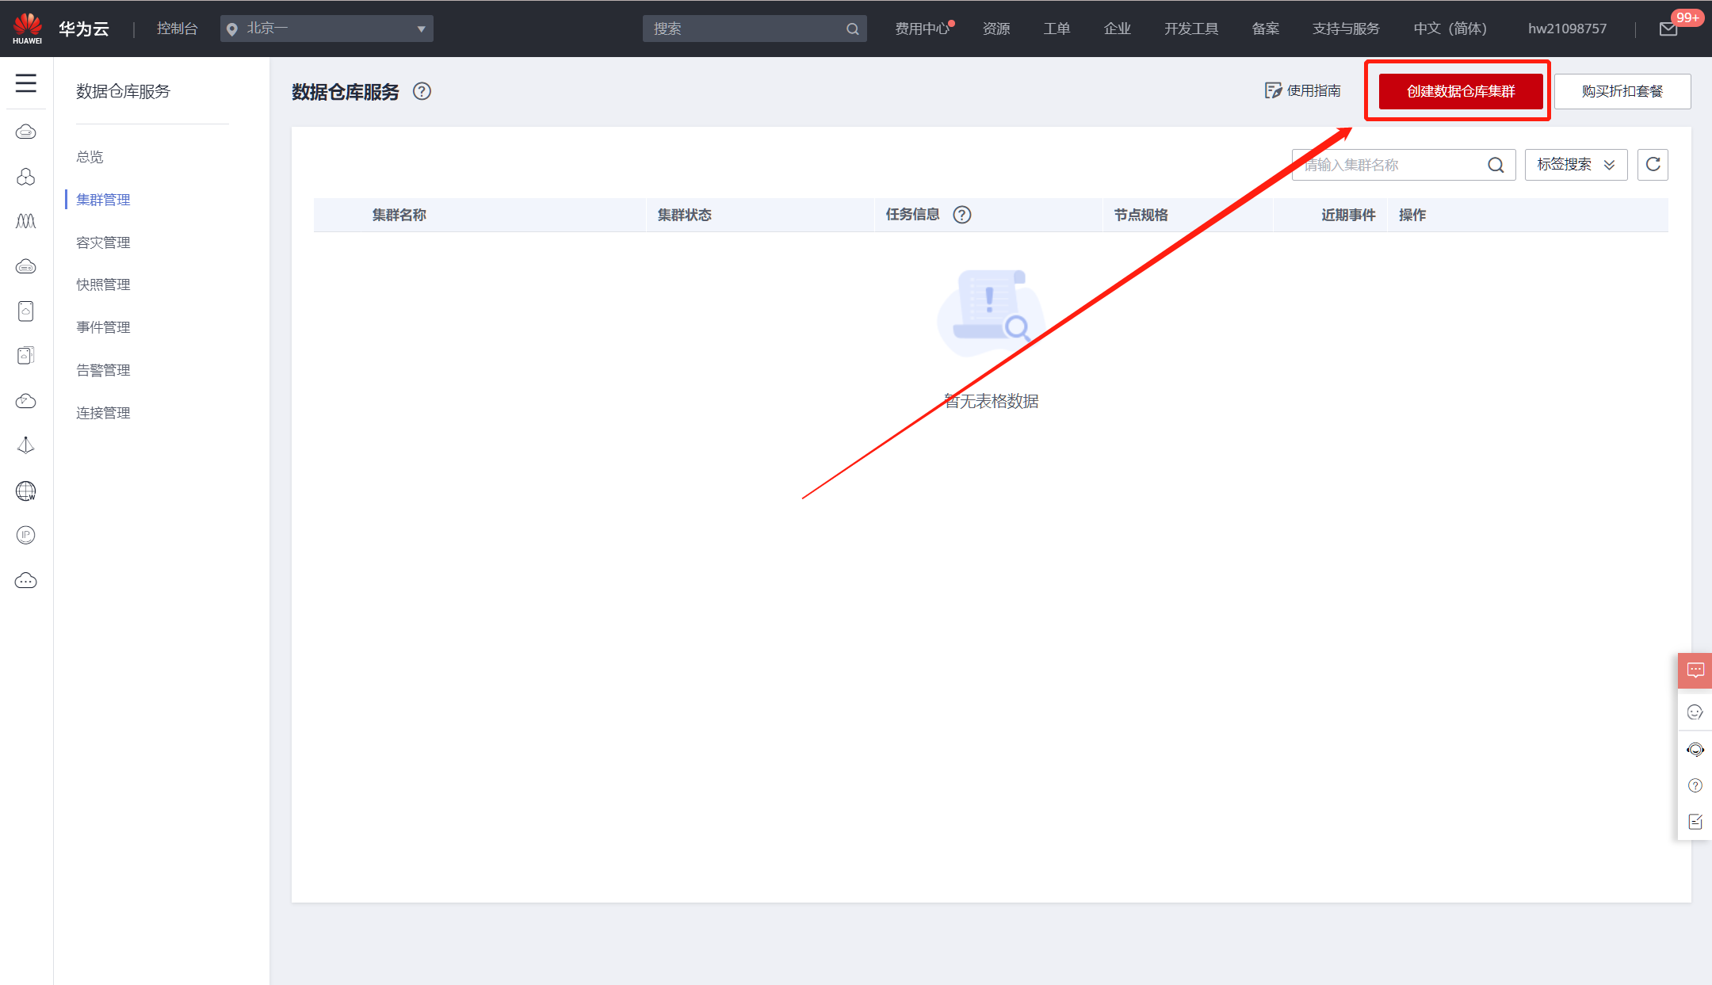Refresh the cluster list
Viewport: 1712px width, 985px height.
click(1653, 165)
